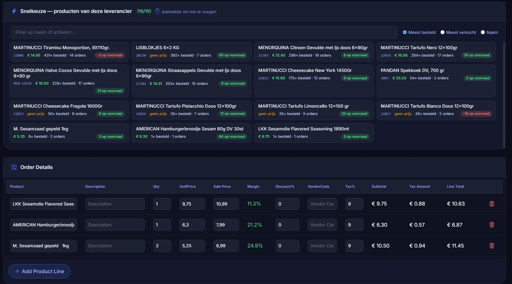Image resolution: width=512 pixels, height=284 pixels.
Task: Focus the Filter op naam of artikelnr field
Action: click(204, 32)
